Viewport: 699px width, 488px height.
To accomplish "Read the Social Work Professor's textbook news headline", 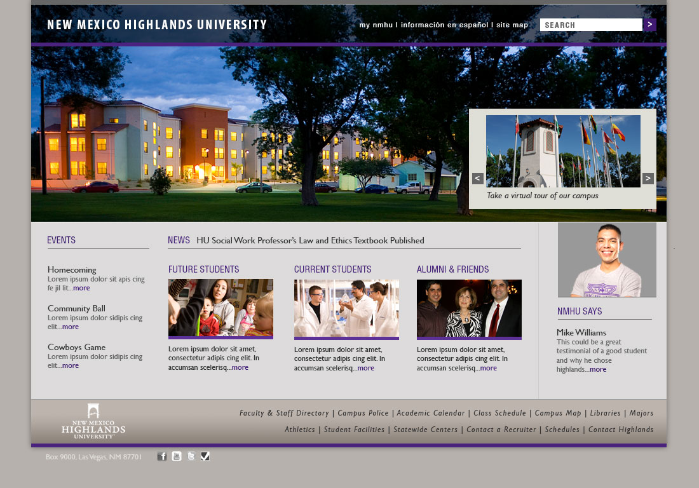I will click(310, 241).
